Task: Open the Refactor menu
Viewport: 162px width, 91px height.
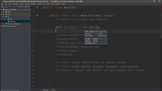Action: coord(34,4)
